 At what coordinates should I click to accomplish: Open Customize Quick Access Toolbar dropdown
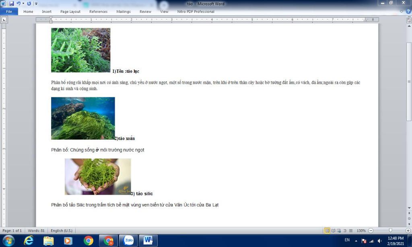point(36,4)
